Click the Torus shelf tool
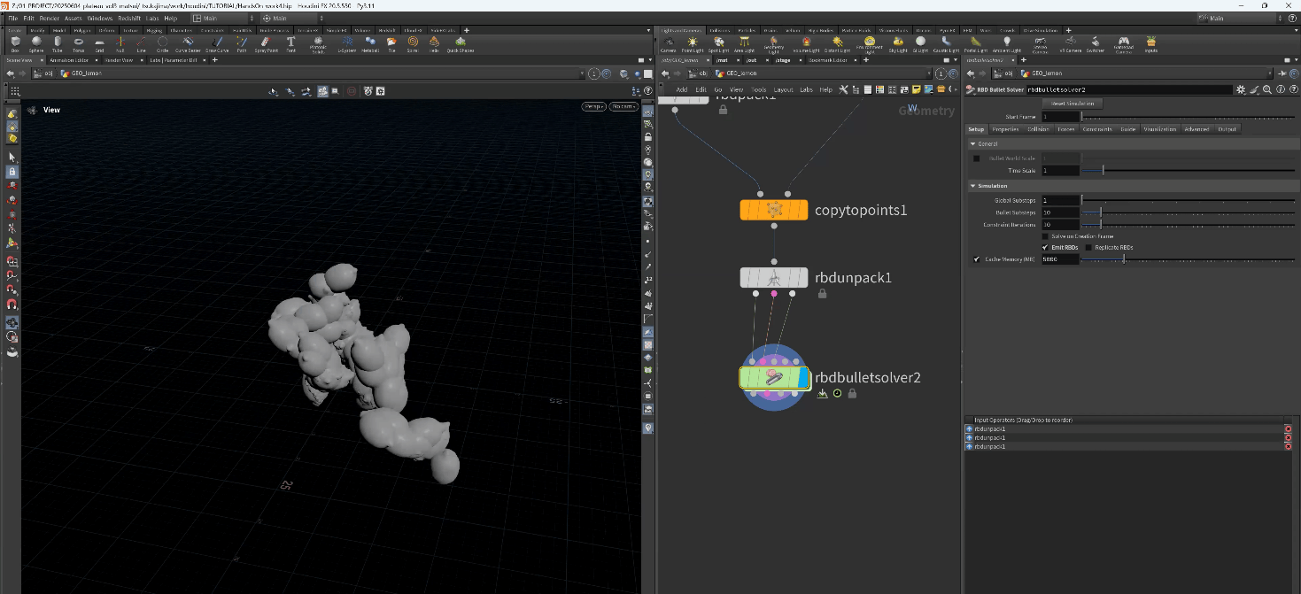 point(79,42)
